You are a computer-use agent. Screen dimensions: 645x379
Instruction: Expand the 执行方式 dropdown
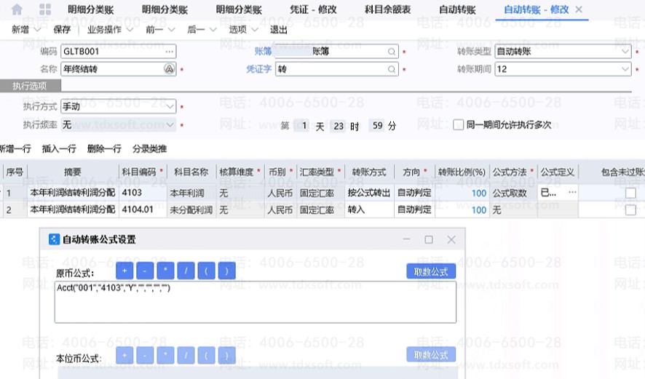170,106
